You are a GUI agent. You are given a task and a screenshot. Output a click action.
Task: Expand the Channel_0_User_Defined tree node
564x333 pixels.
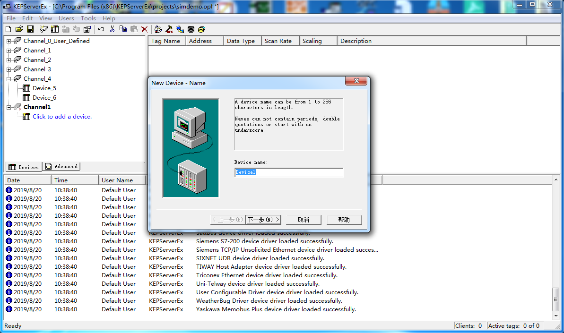point(9,41)
